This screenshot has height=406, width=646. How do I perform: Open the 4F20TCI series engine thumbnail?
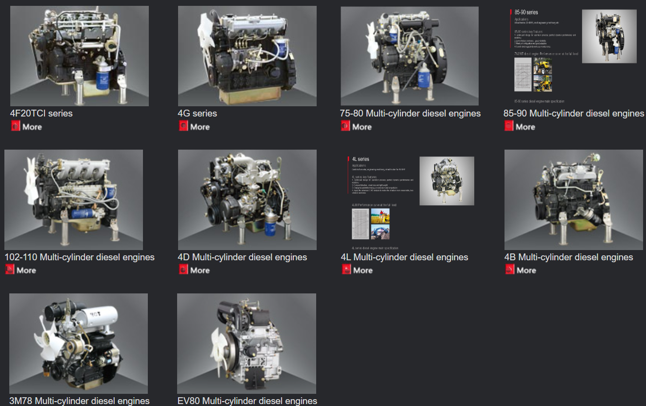tap(80, 56)
